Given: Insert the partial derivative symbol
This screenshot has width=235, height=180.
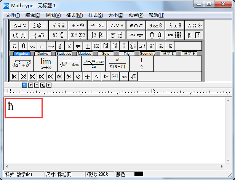Looking at the screenshot, I should coord(60,46).
